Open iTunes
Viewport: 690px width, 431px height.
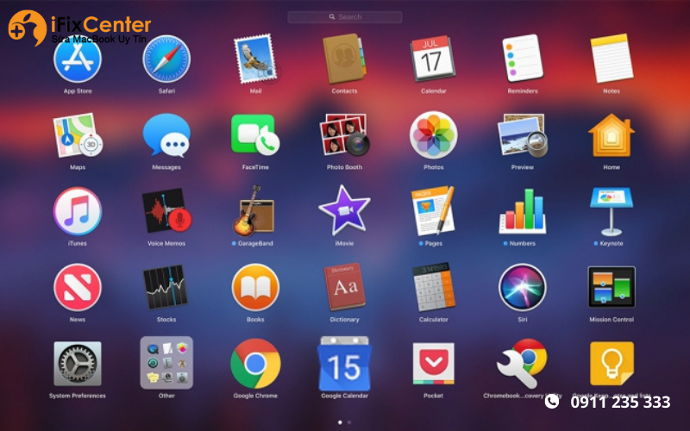78,211
